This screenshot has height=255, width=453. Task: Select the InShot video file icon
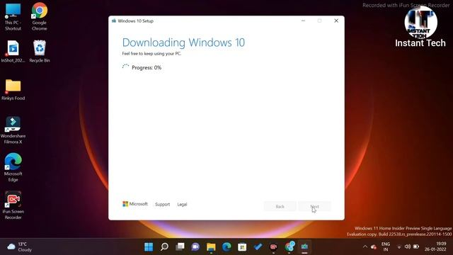13,52
